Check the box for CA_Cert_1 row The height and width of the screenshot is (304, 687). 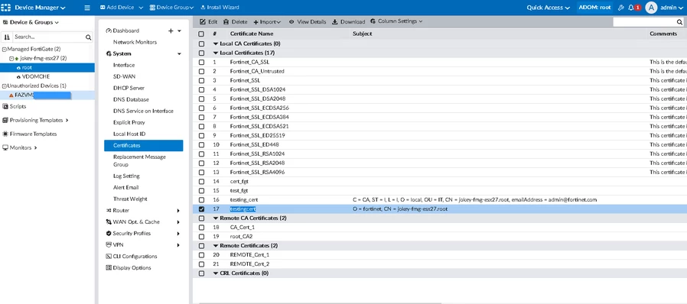tap(201, 228)
